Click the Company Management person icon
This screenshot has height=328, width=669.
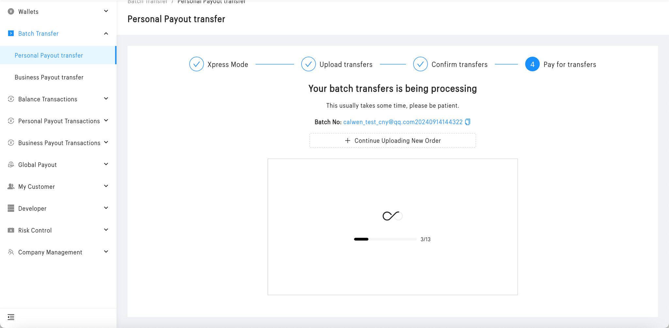click(11, 252)
